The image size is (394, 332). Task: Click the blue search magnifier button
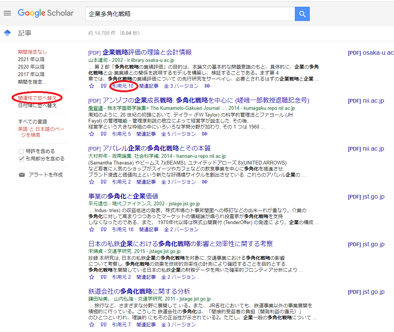[x=302, y=14]
